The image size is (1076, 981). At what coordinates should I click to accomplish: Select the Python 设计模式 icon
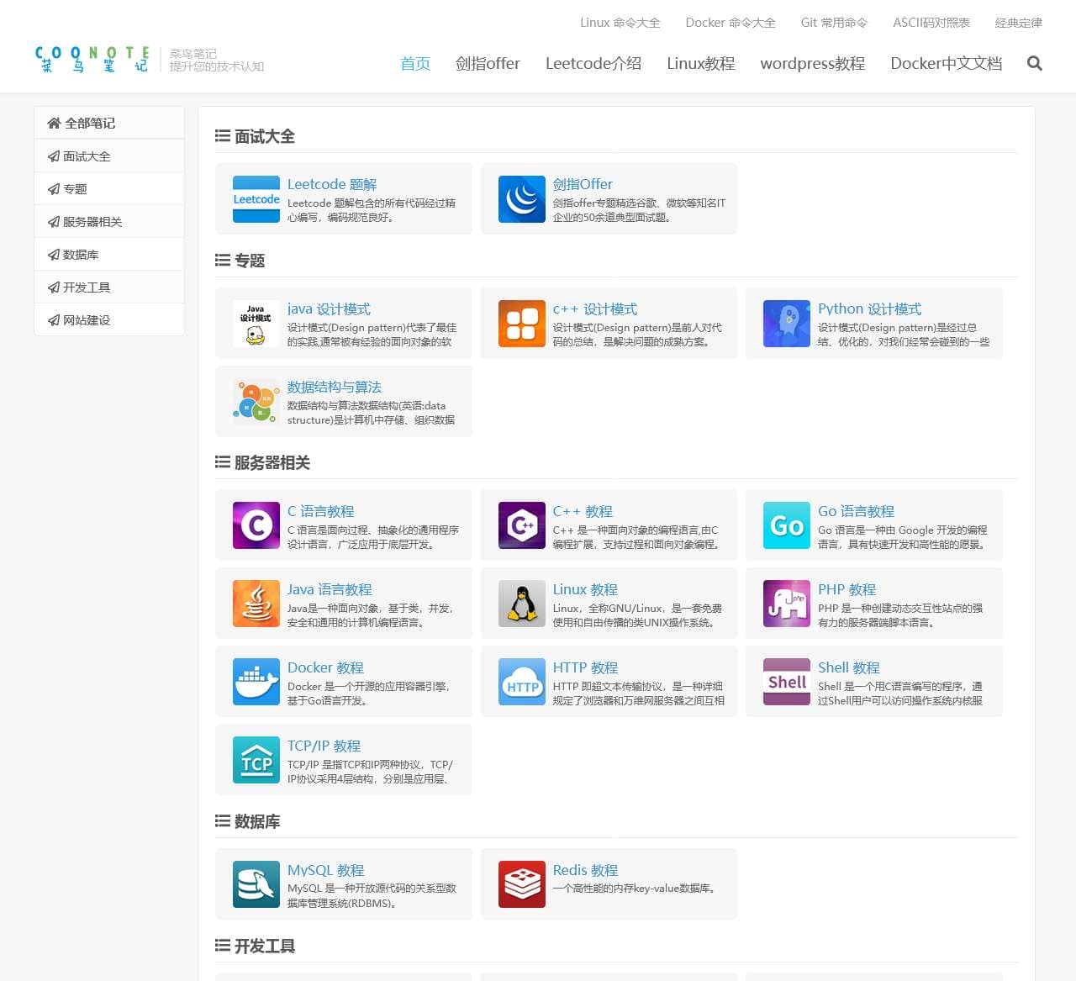point(787,324)
